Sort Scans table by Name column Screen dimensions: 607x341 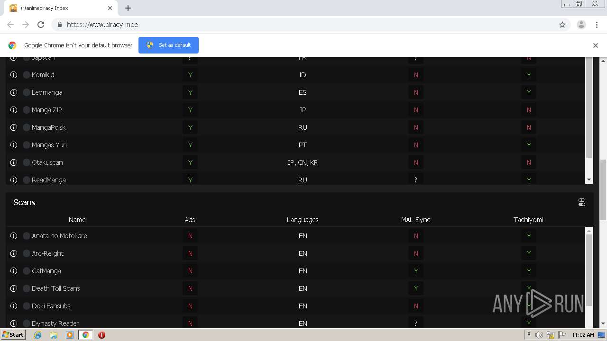click(x=77, y=220)
